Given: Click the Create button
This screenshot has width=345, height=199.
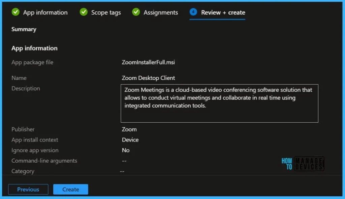Looking at the screenshot, I should pyautogui.click(x=70, y=189).
